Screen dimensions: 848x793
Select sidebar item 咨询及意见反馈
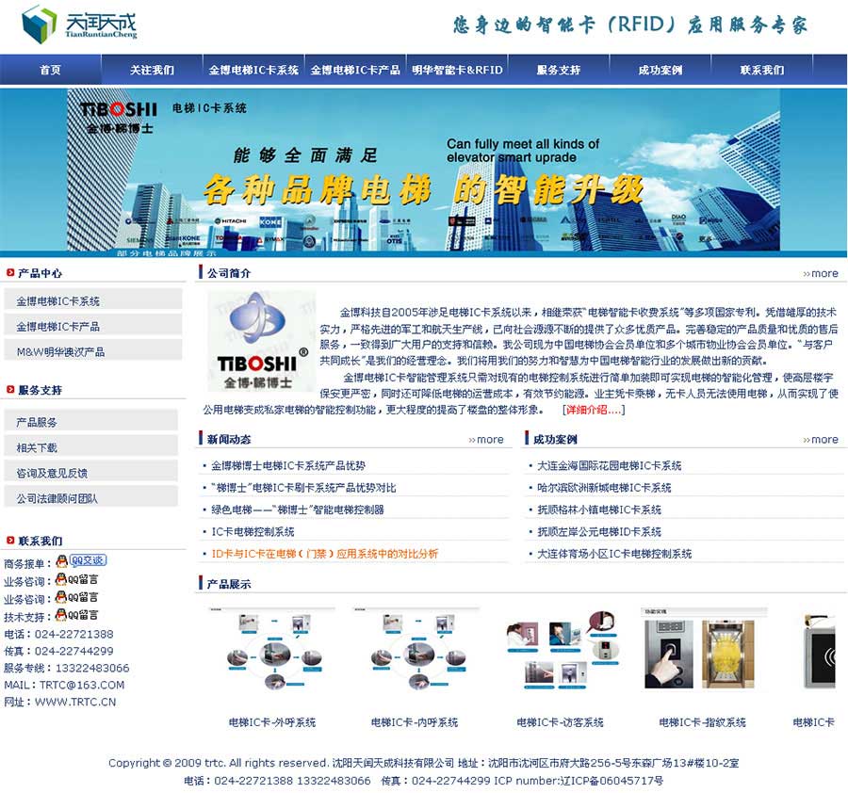(x=90, y=473)
